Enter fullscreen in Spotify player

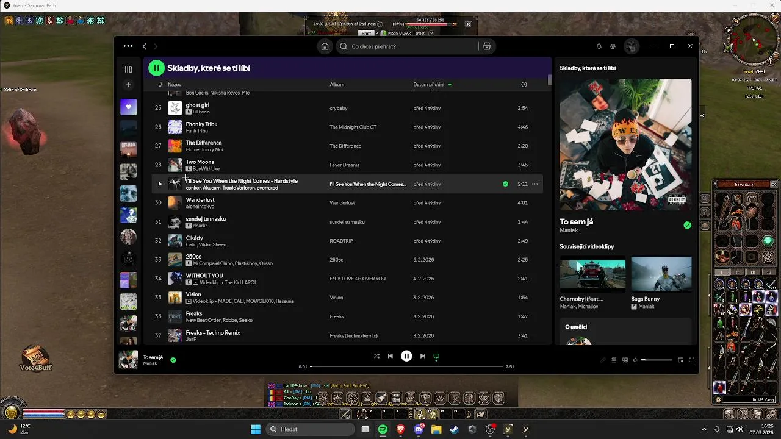point(692,360)
